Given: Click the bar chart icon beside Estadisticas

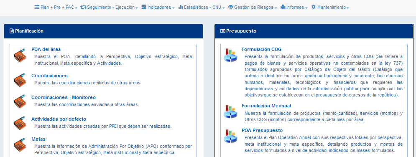Looking at the screenshot, I should click(x=181, y=7).
